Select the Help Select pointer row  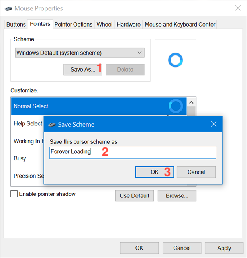tap(27, 123)
